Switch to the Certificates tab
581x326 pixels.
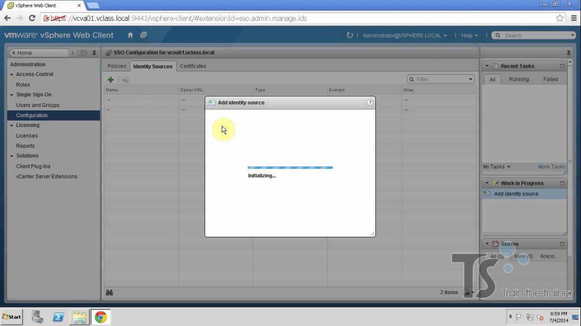point(193,66)
